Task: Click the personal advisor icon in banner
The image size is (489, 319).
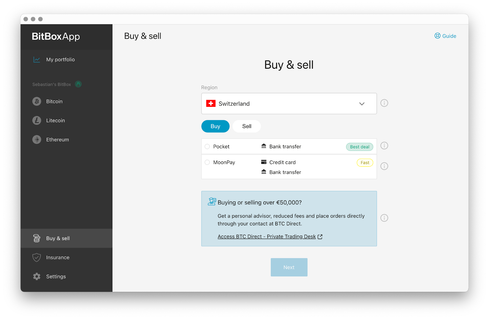Action: [x=212, y=201]
